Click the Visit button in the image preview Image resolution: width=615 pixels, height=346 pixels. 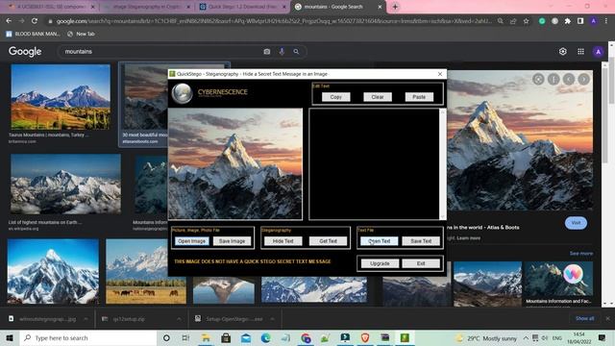576,223
